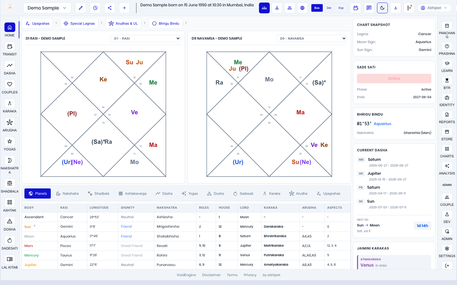Open the Ashtak grid icon
457x285 pixels.
(x=10, y=202)
